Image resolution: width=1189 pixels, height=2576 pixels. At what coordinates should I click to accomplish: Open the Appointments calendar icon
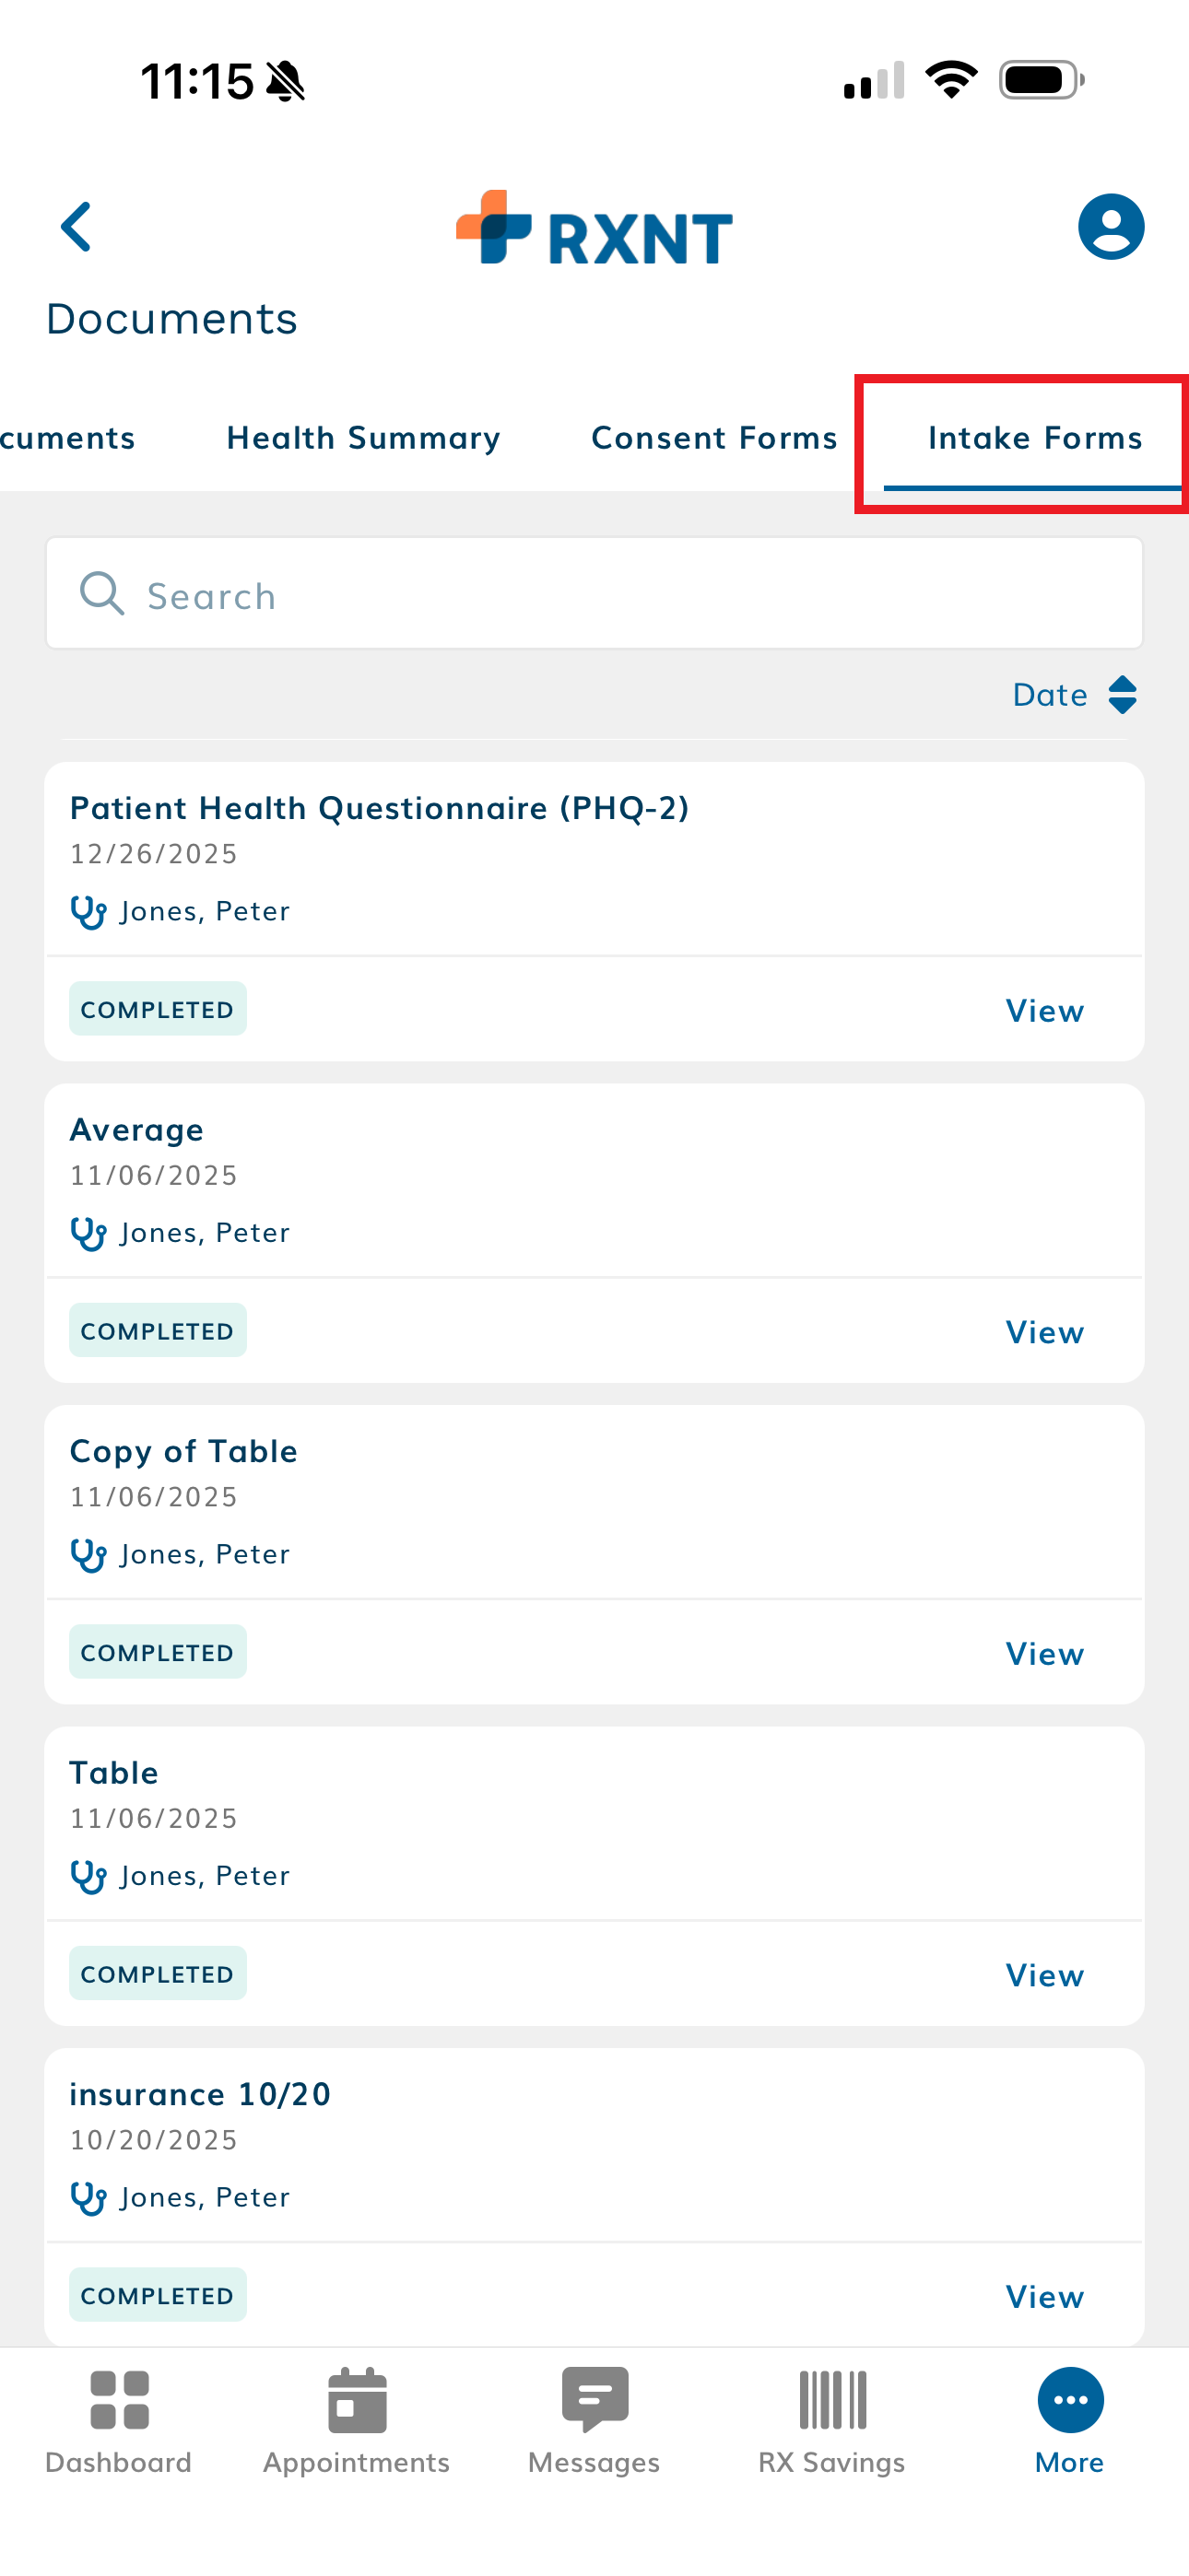[357, 2399]
